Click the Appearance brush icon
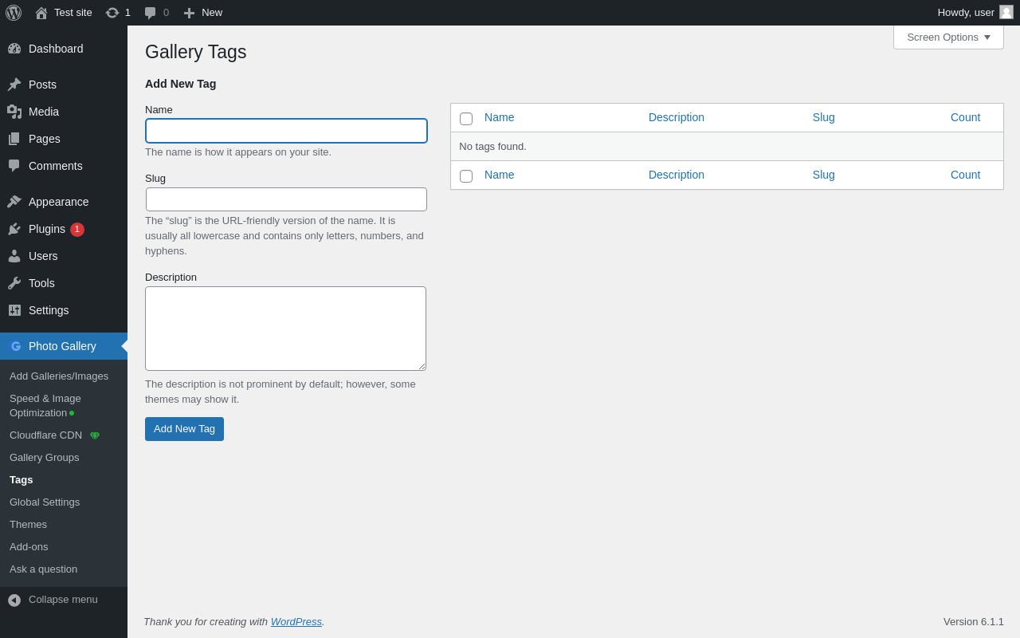This screenshot has height=638, width=1020. 14,202
